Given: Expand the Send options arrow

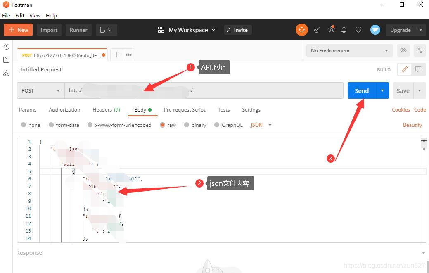Looking at the screenshot, I should pos(382,90).
